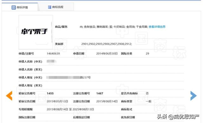
Task: Open the 查看详细信息 link
Action: 157,27
